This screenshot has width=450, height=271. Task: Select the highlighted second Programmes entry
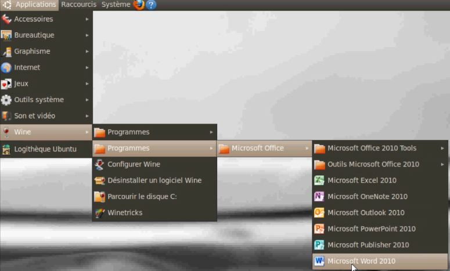point(154,148)
